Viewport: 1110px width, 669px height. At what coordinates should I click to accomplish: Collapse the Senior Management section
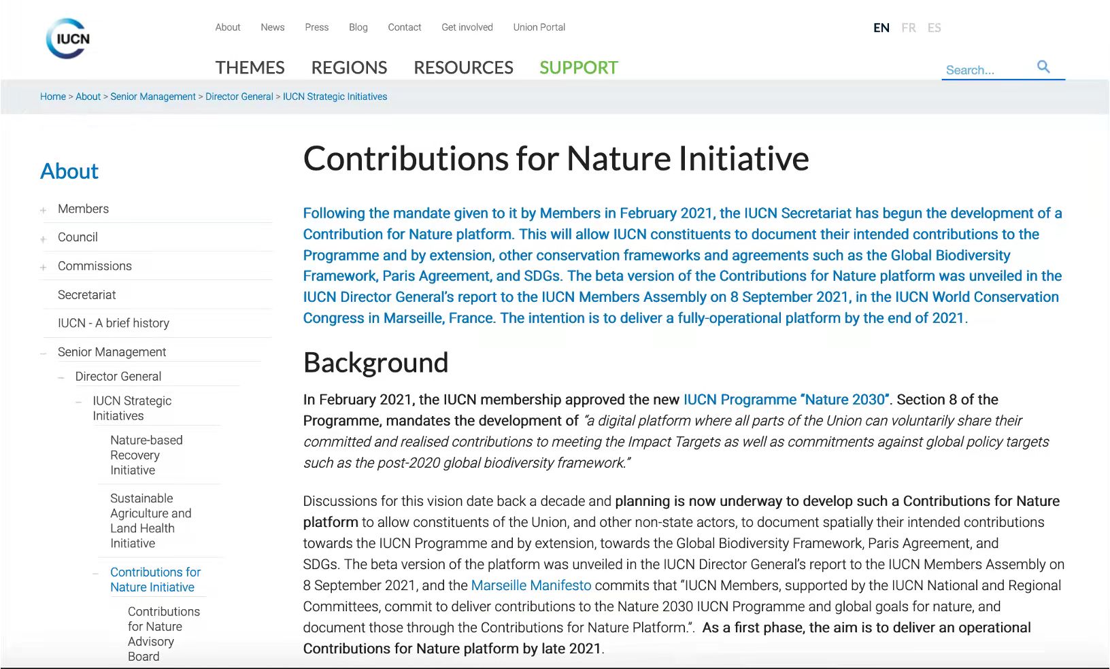(x=44, y=353)
